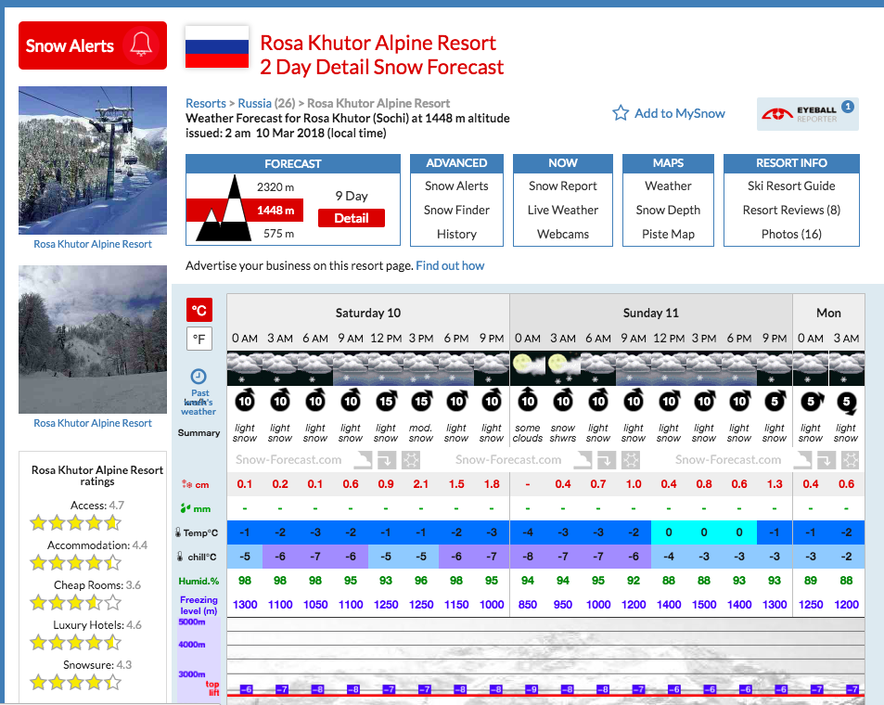Click the Sunday 11 day header
The height and width of the screenshot is (705, 884).
(x=650, y=313)
